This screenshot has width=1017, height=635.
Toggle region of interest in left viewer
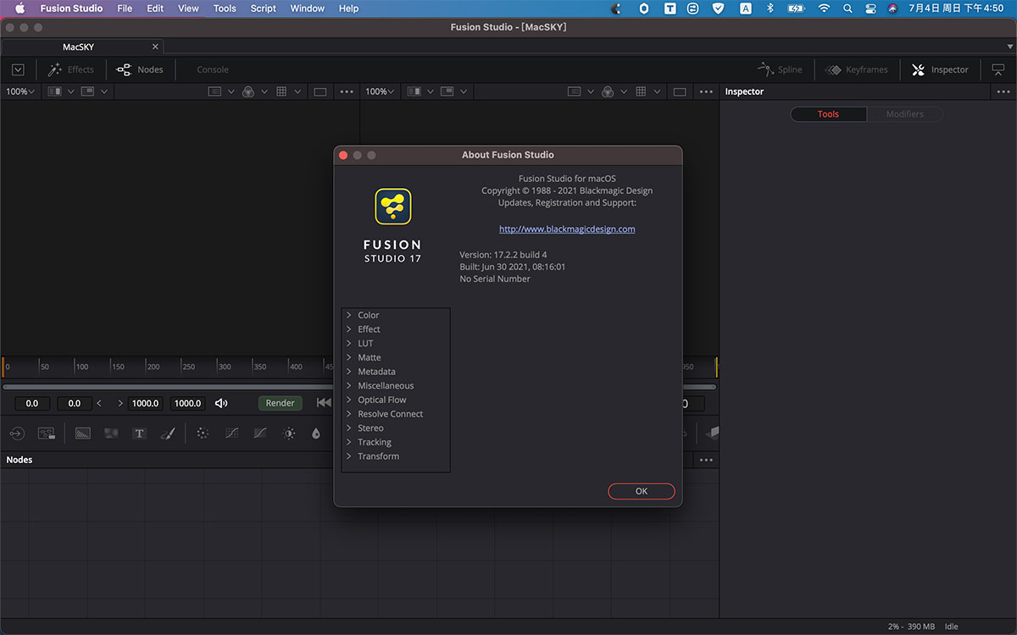tap(214, 91)
